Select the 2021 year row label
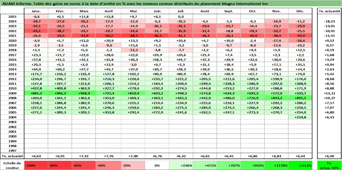The image size is (342, 170). tap(12, 36)
